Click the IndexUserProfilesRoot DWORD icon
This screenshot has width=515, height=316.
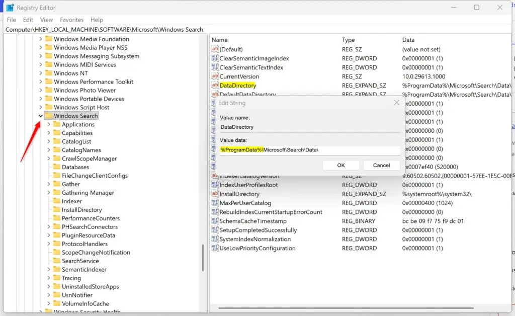(x=215, y=185)
